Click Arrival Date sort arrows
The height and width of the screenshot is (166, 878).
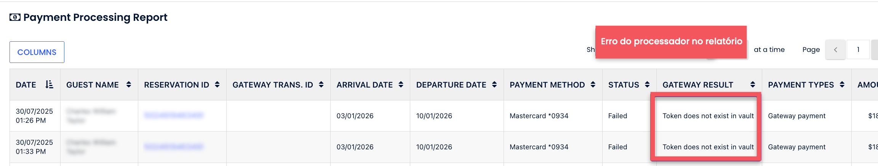tap(401, 85)
